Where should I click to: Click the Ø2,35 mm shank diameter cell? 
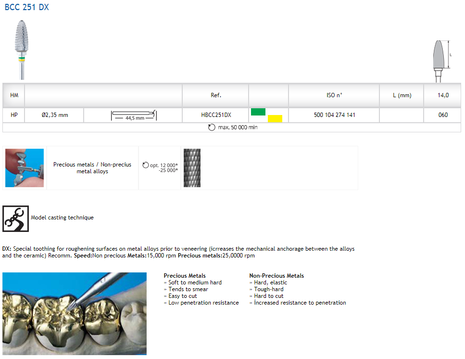(x=54, y=115)
